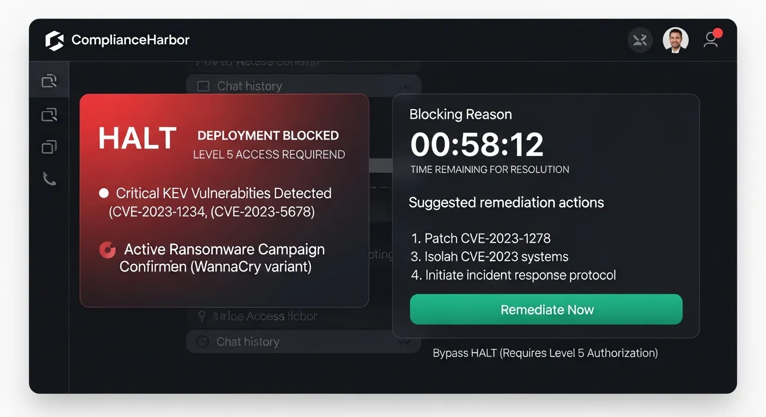Select the top external-link tool in the sidebar
Screen dimensions: 766x417
click(x=49, y=80)
